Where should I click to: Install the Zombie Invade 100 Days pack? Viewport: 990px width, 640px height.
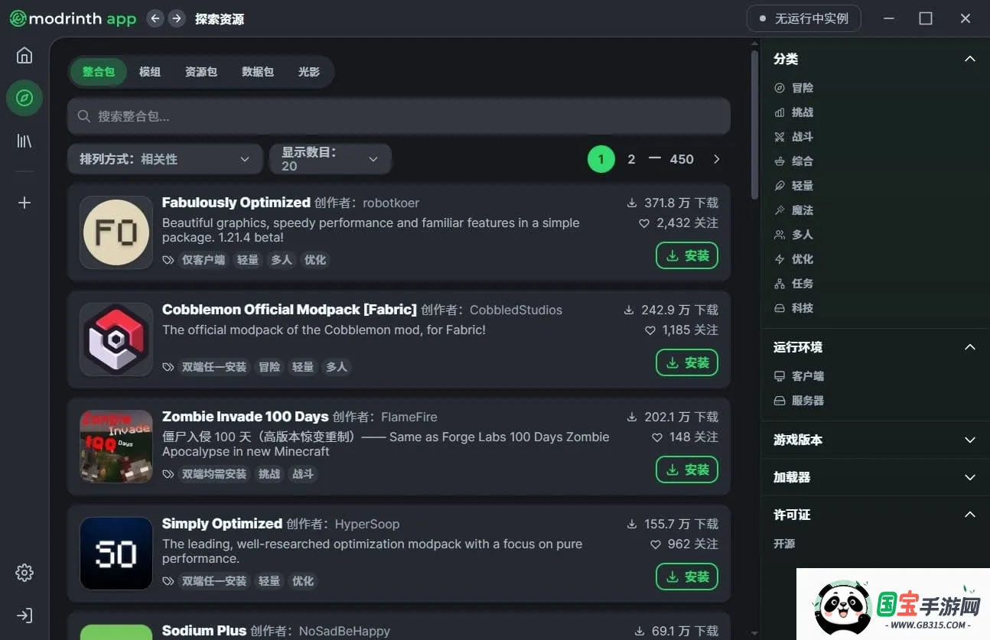point(687,469)
